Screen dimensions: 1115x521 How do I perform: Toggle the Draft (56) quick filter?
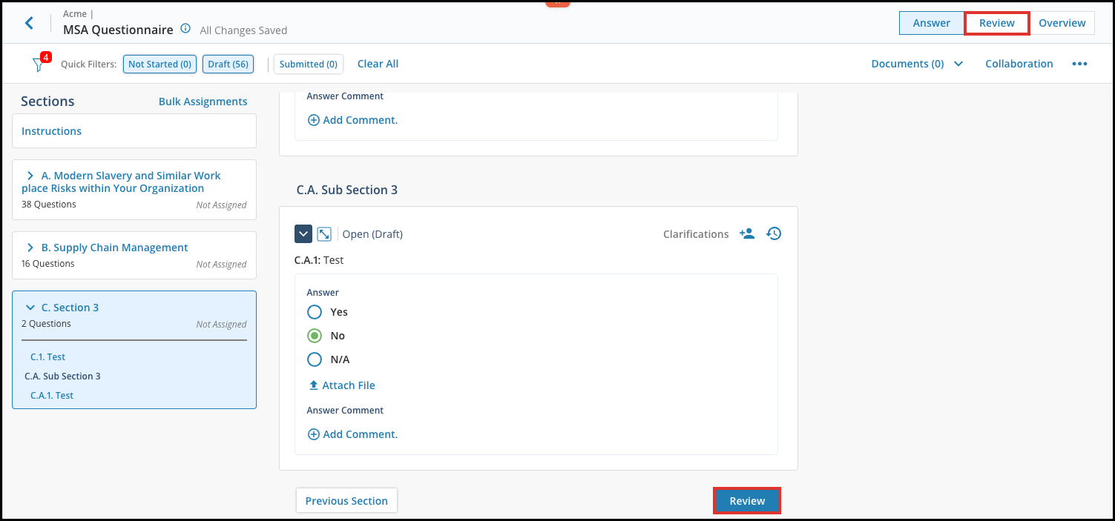point(228,64)
